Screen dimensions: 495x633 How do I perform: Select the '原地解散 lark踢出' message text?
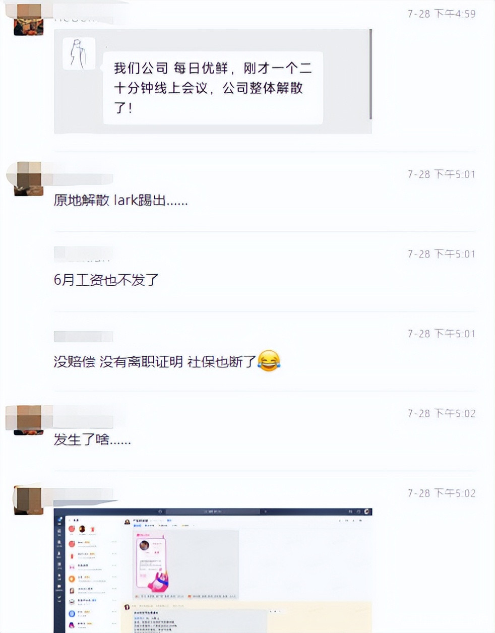(x=120, y=201)
